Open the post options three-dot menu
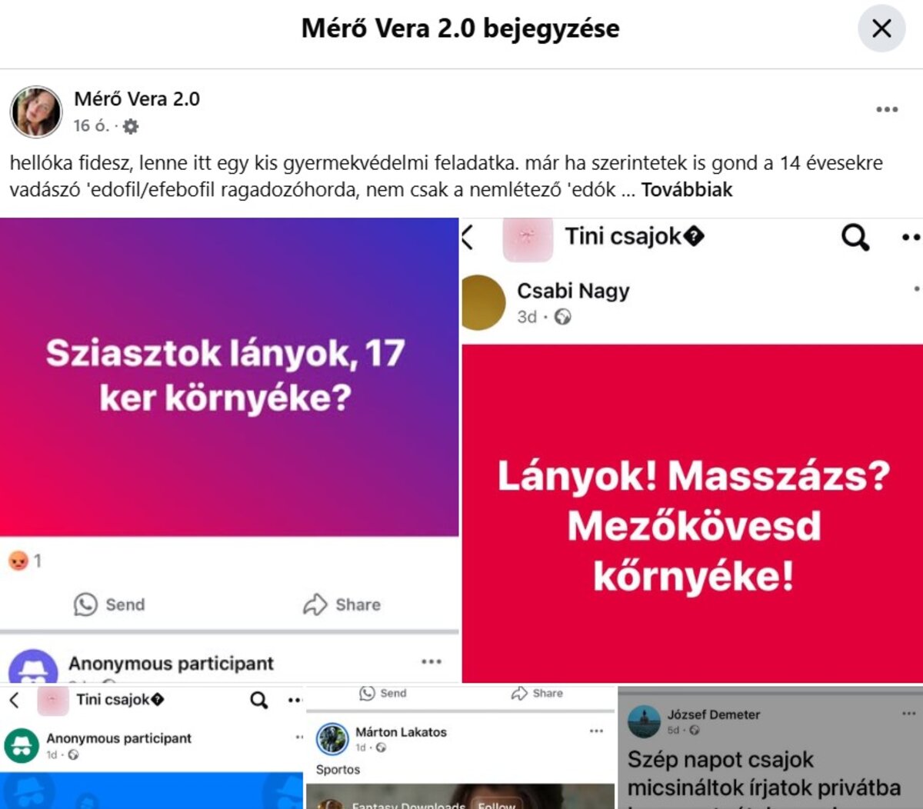Image resolution: width=923 pixels, height=809 pixels. click(887, 109)
